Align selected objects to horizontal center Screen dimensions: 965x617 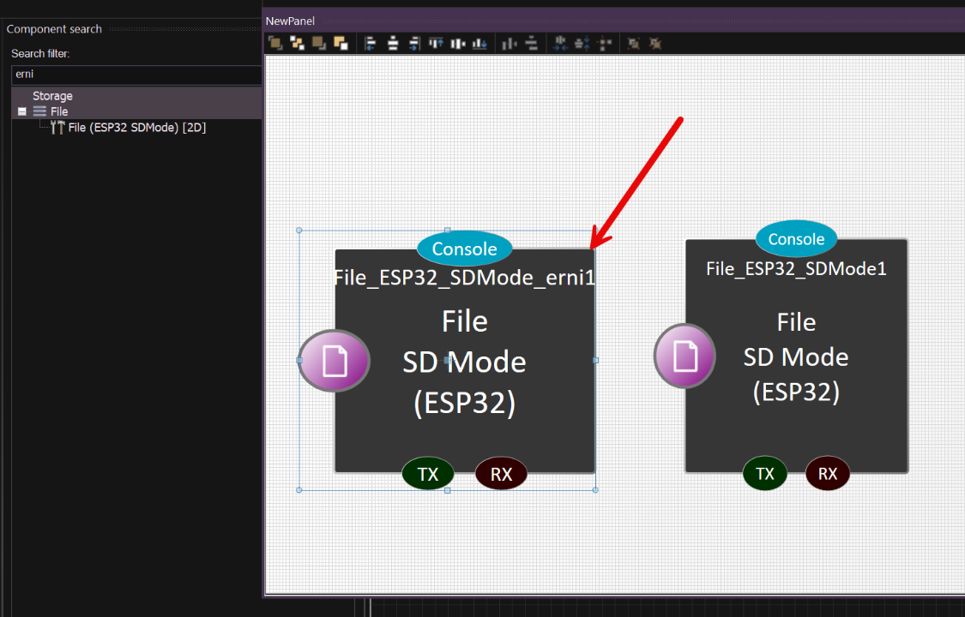click(393, 43)
